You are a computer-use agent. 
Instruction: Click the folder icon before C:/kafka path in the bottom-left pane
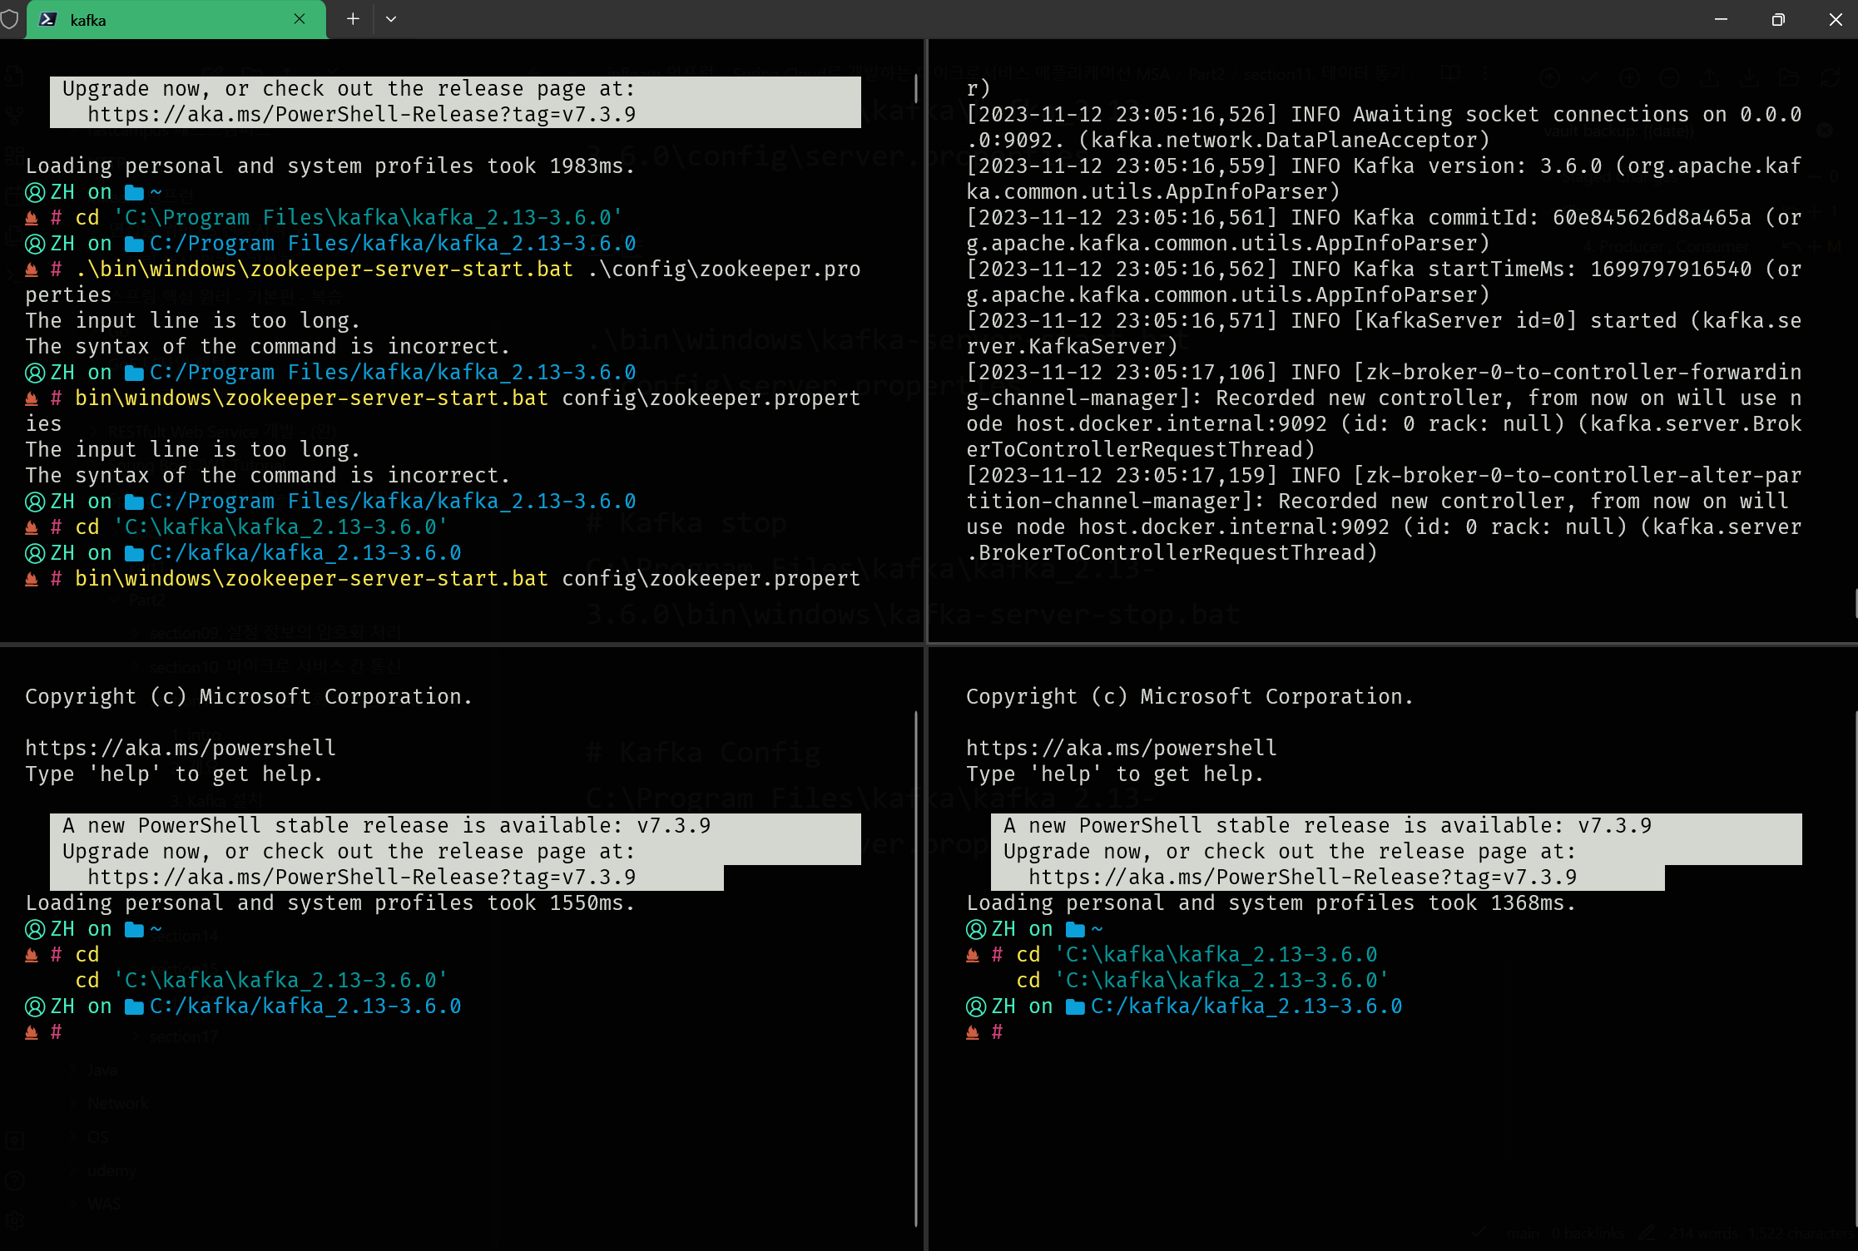134,1007
